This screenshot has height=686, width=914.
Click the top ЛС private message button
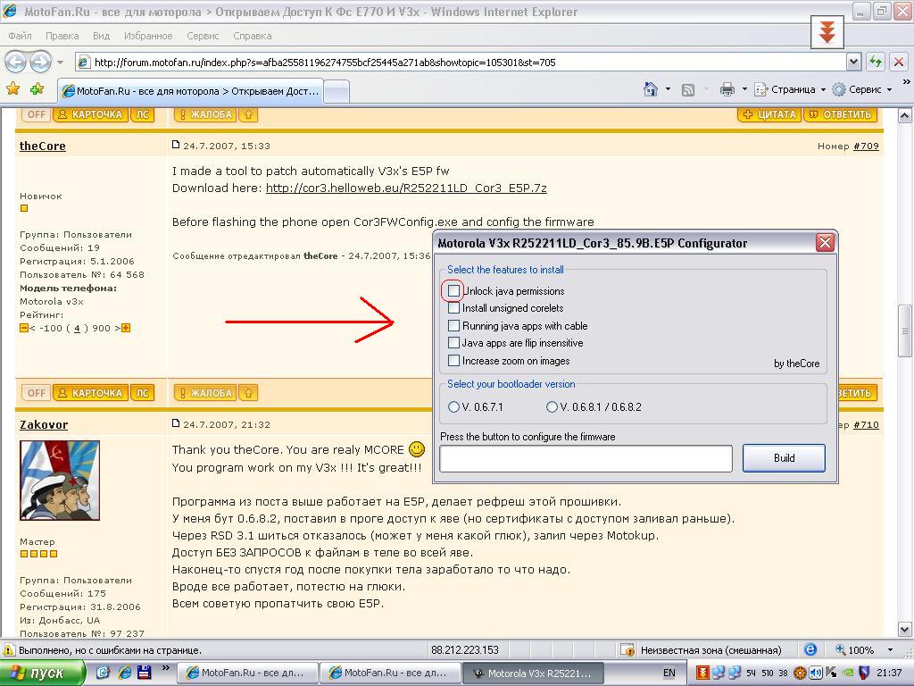[142, 114]
